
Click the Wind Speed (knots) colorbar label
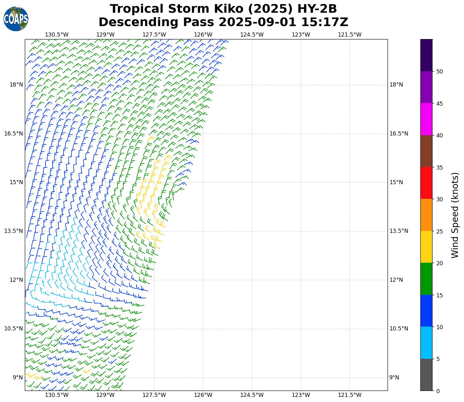click(455, 215)
